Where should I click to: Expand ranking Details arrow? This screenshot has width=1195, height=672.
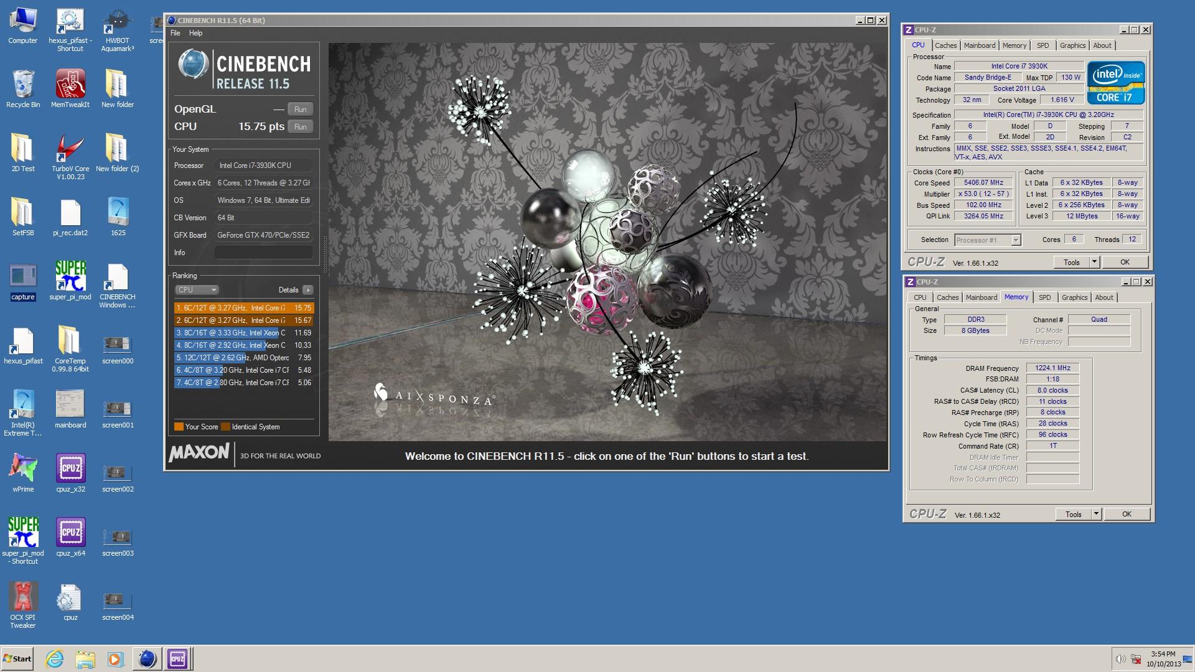[307, 290]
